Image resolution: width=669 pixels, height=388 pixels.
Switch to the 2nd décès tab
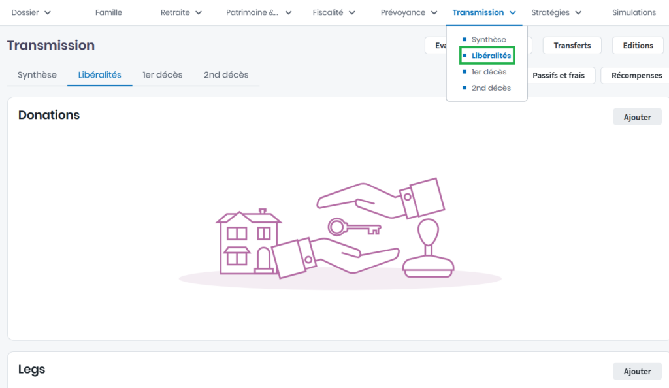[225, 74]
